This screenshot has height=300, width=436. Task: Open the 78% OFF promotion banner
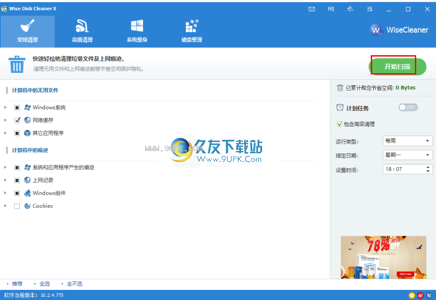pos(384,257)
